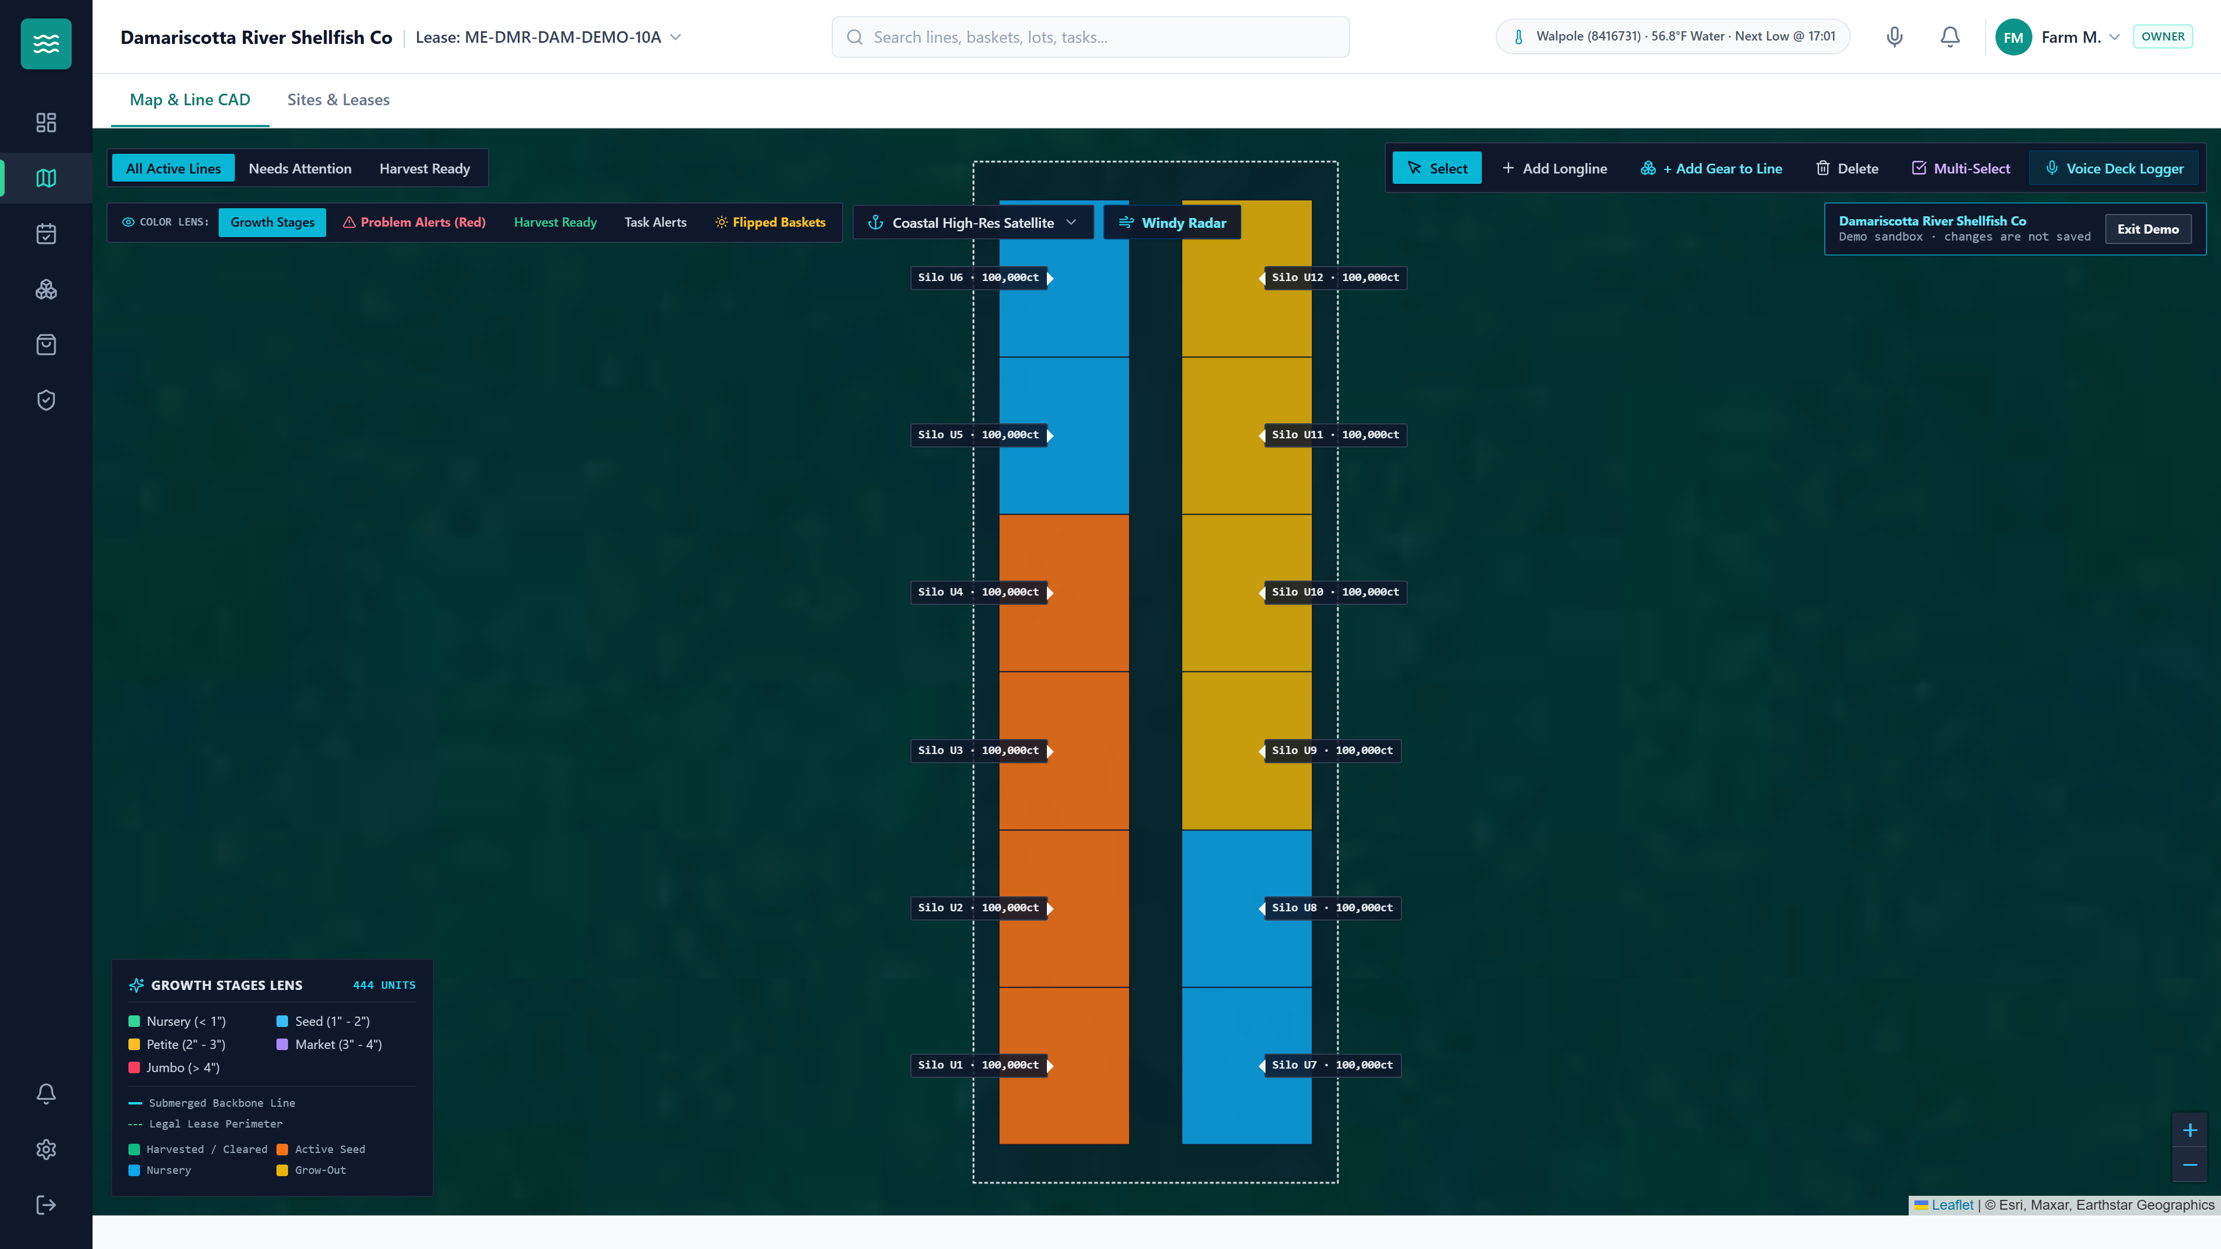Click Add Longline tool
This screenshot has width=2221, height=1249.
1554,168
